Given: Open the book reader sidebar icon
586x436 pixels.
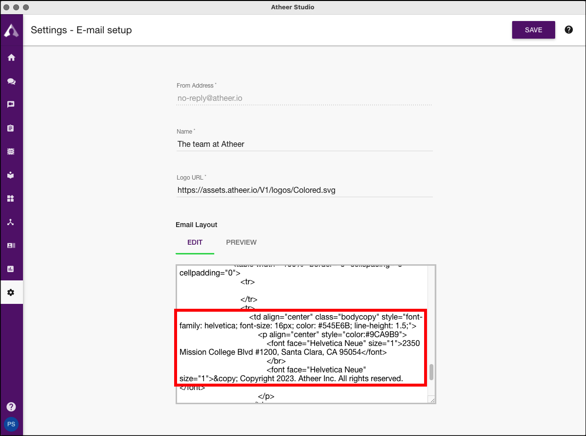Looking at the screenshot, I should click(11, 175).
